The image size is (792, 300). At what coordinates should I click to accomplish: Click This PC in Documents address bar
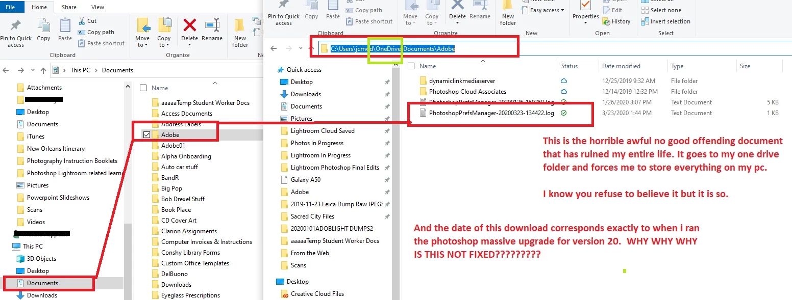[x=80, y=70]
